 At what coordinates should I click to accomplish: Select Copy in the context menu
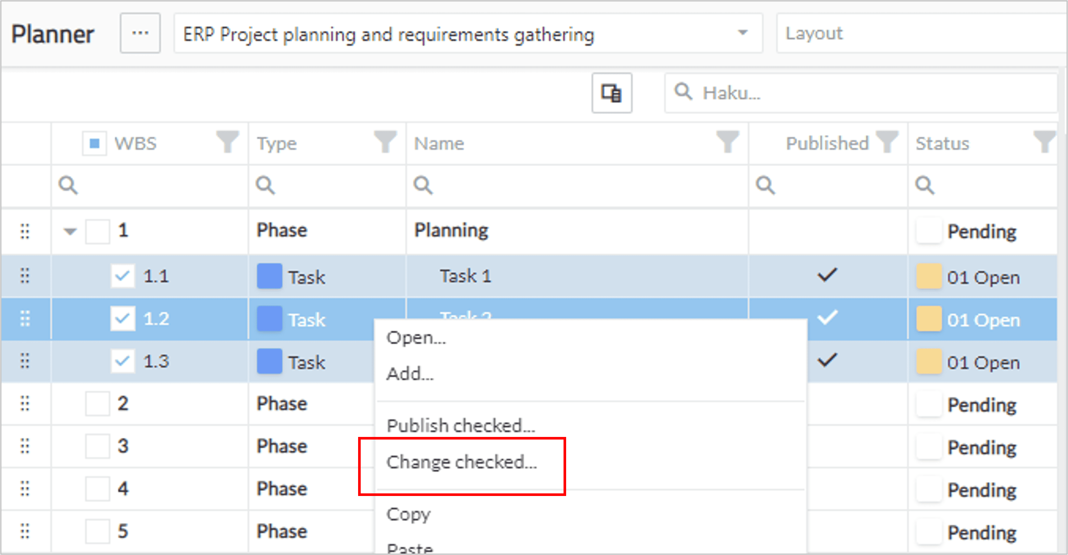pos(408,515)
